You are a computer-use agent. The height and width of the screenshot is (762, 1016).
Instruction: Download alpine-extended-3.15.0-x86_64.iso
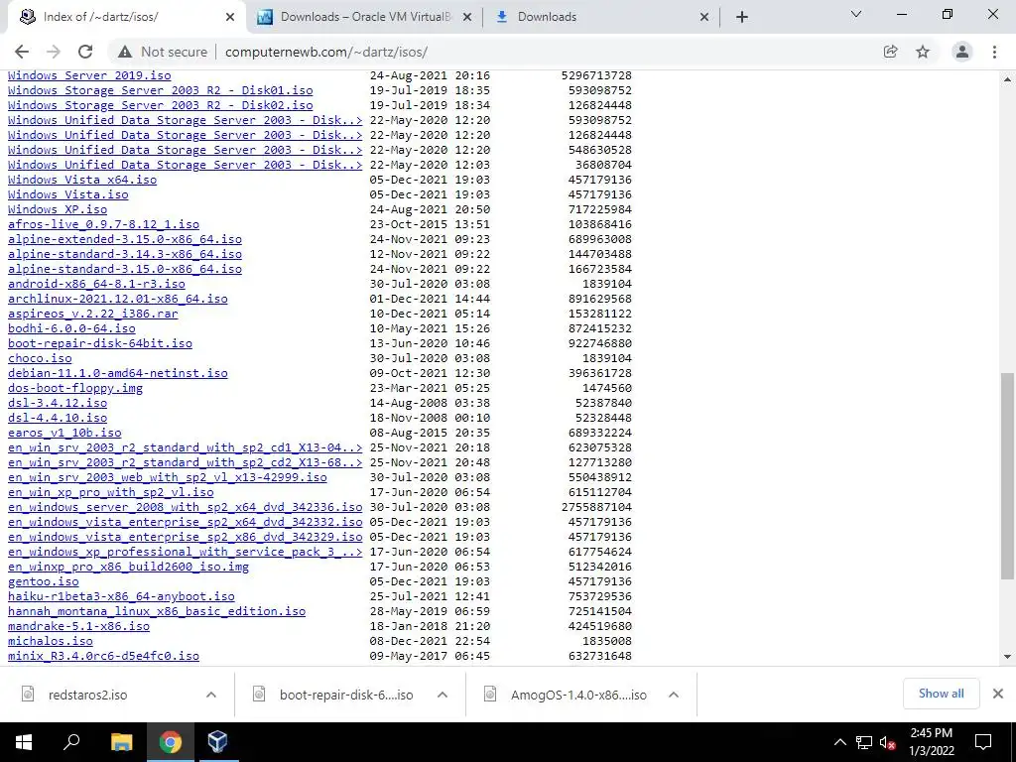tap(125, 239)
